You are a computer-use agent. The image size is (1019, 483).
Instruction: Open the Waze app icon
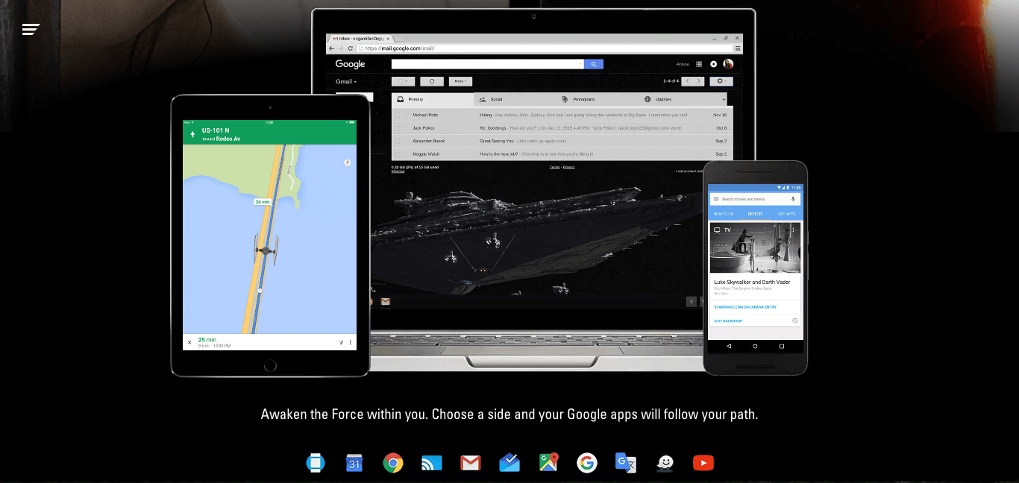tap(663, 462)
